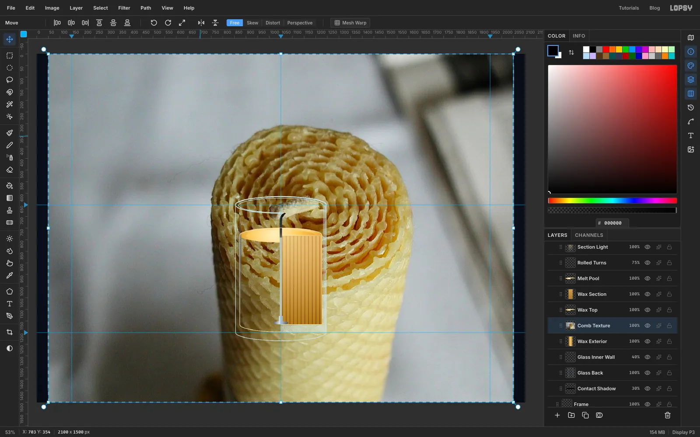Select the eraser tool
The width and height of the screenshot is (700, 437).
[x=10, y=170]
